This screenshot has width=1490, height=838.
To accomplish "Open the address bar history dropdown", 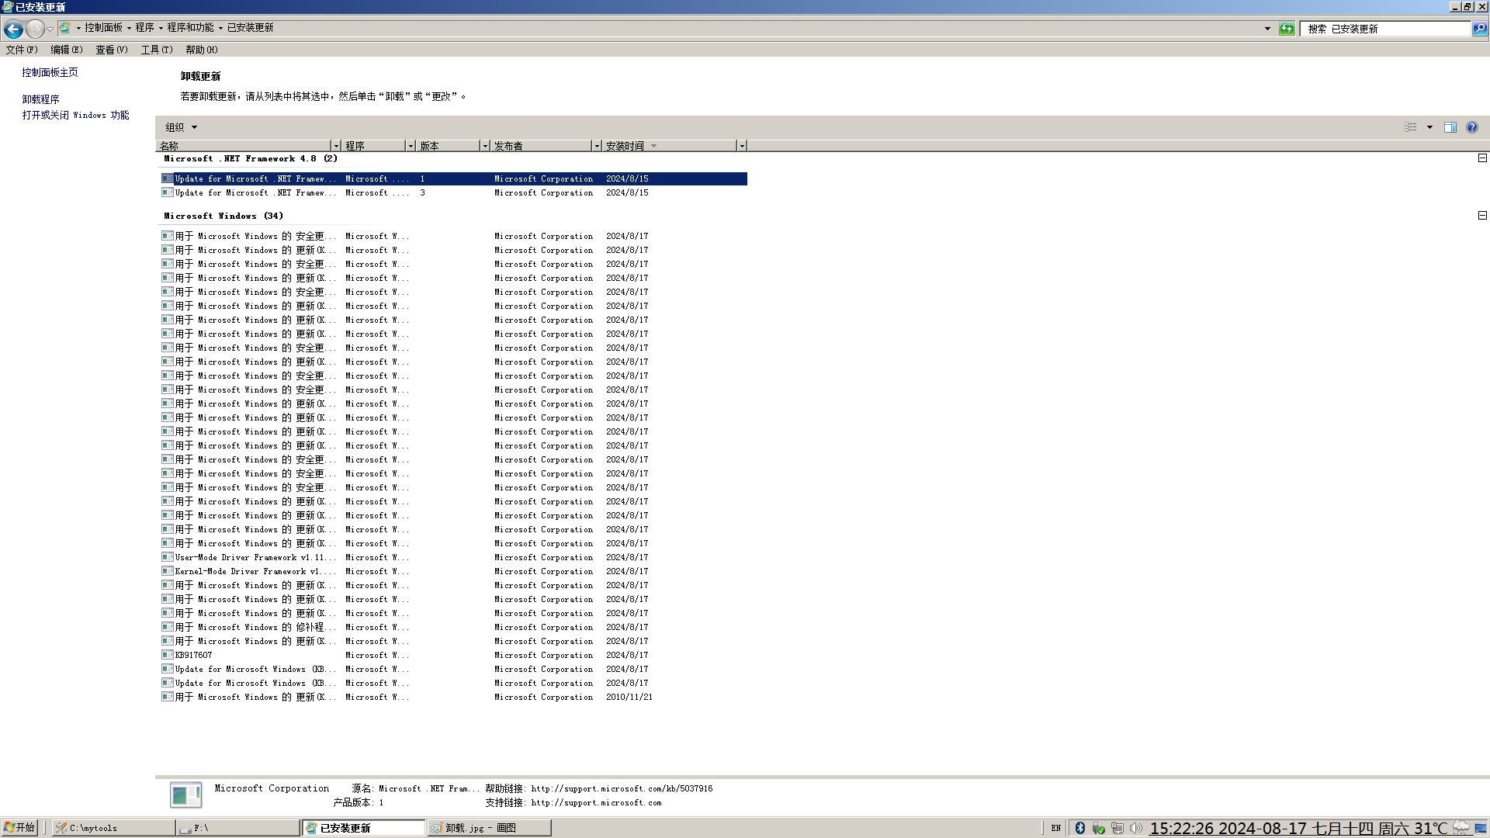I will tap(1267, 29).
